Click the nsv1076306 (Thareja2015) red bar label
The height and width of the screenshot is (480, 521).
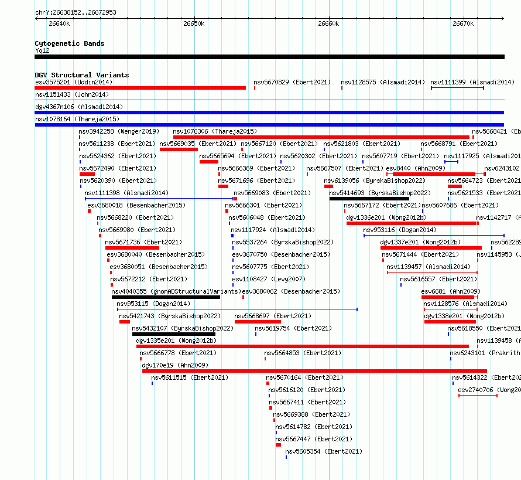(x=215, y=131)
